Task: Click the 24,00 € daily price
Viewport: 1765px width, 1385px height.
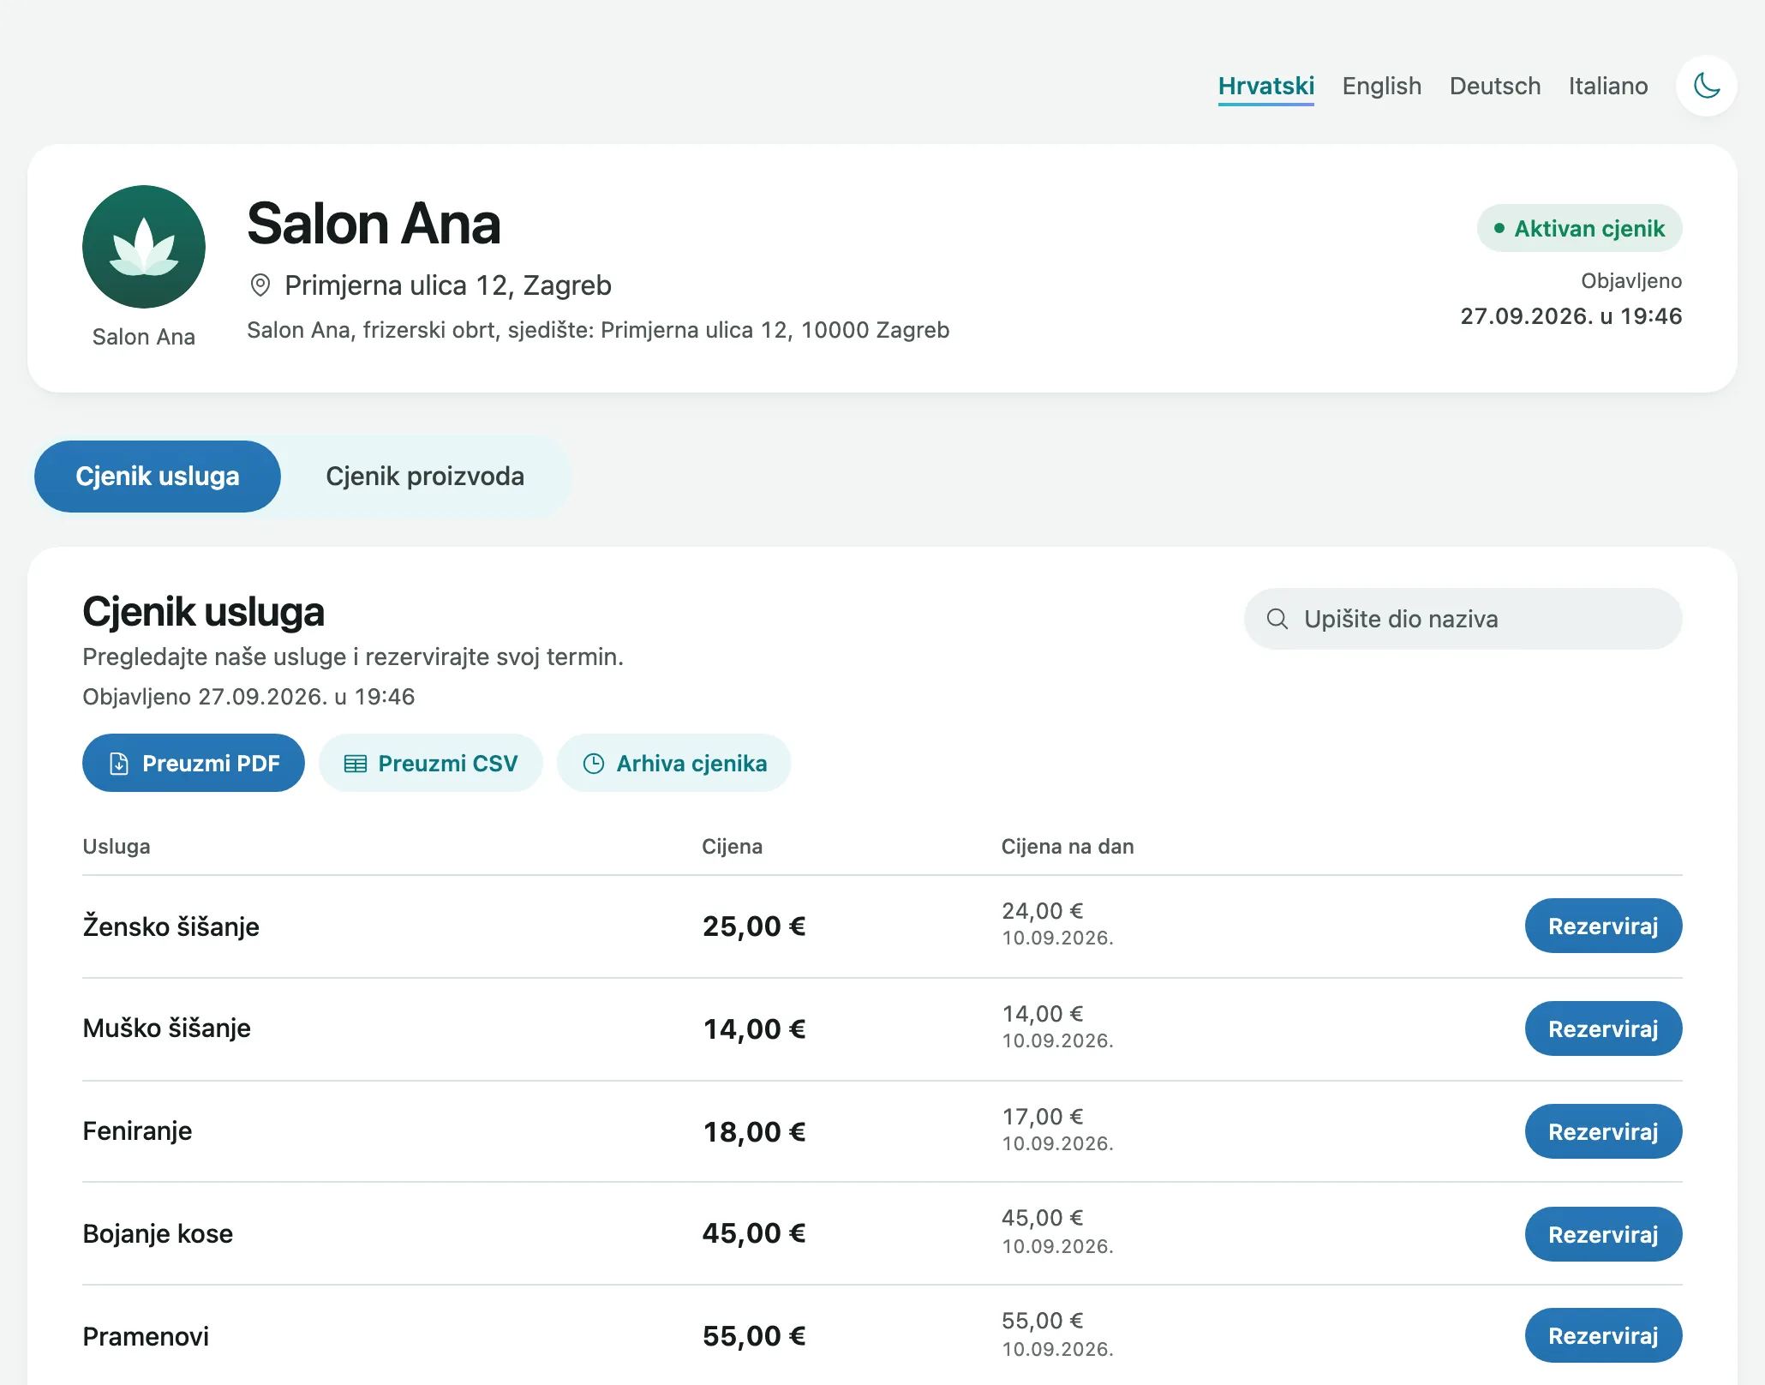Action: 1043,911
